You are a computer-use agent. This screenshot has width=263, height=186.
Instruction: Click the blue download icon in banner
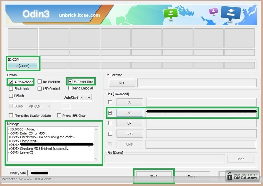[x=231, y=14]
